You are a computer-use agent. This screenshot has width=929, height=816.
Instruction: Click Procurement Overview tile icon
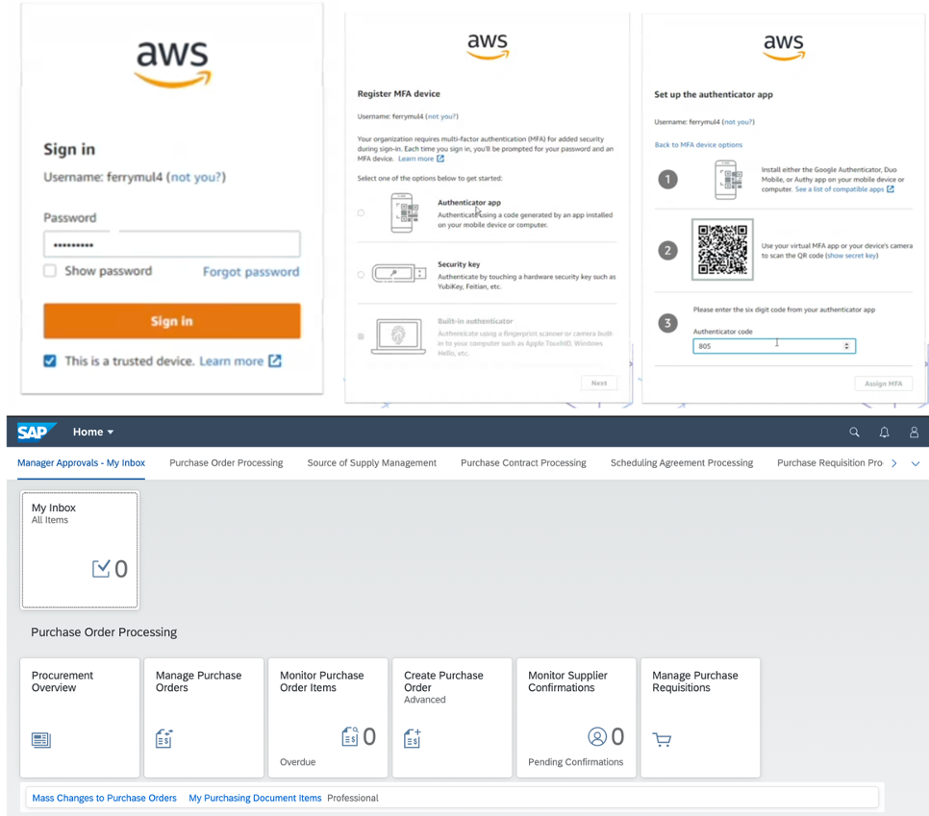[41, 740]
